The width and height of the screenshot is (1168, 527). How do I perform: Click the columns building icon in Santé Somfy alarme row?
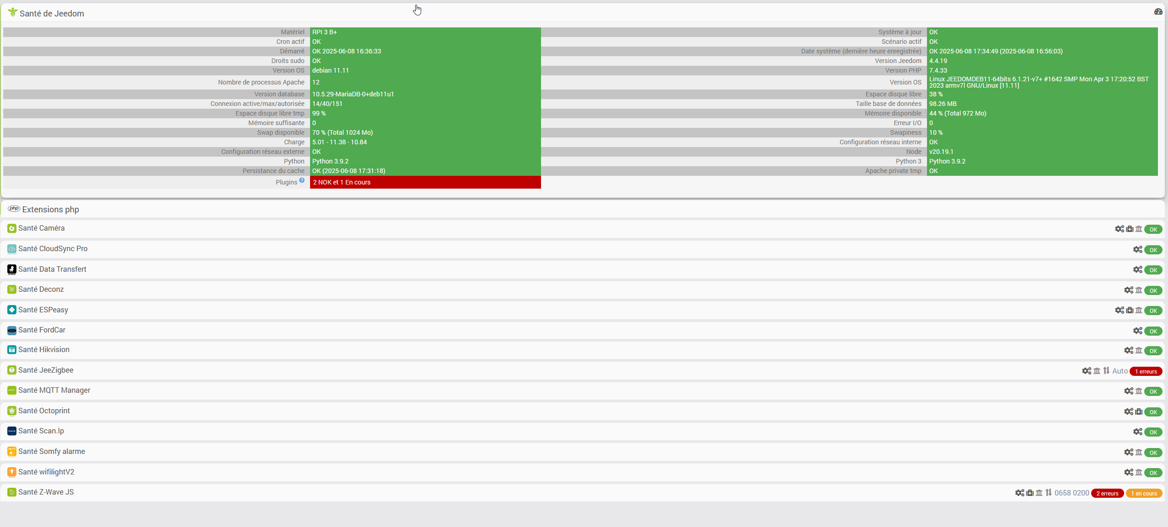[x=1139, y=452]
